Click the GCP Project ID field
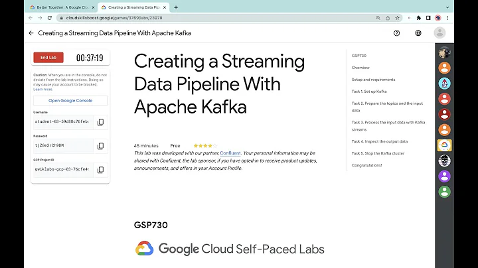 [63, 169]
